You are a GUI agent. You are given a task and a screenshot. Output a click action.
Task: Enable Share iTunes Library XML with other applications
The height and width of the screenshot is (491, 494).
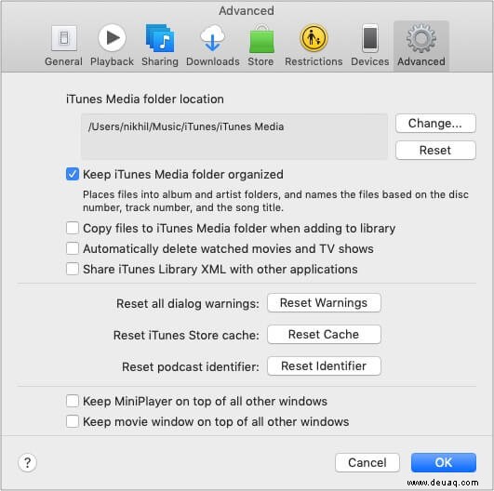coord(73,269)
